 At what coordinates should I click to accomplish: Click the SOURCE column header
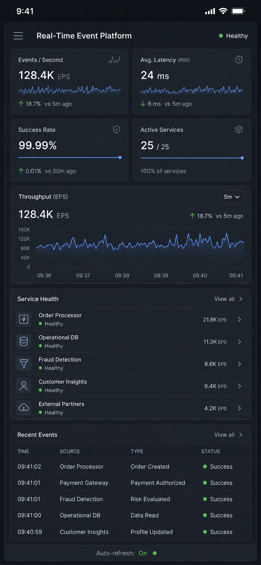click(x=70, y=452)
